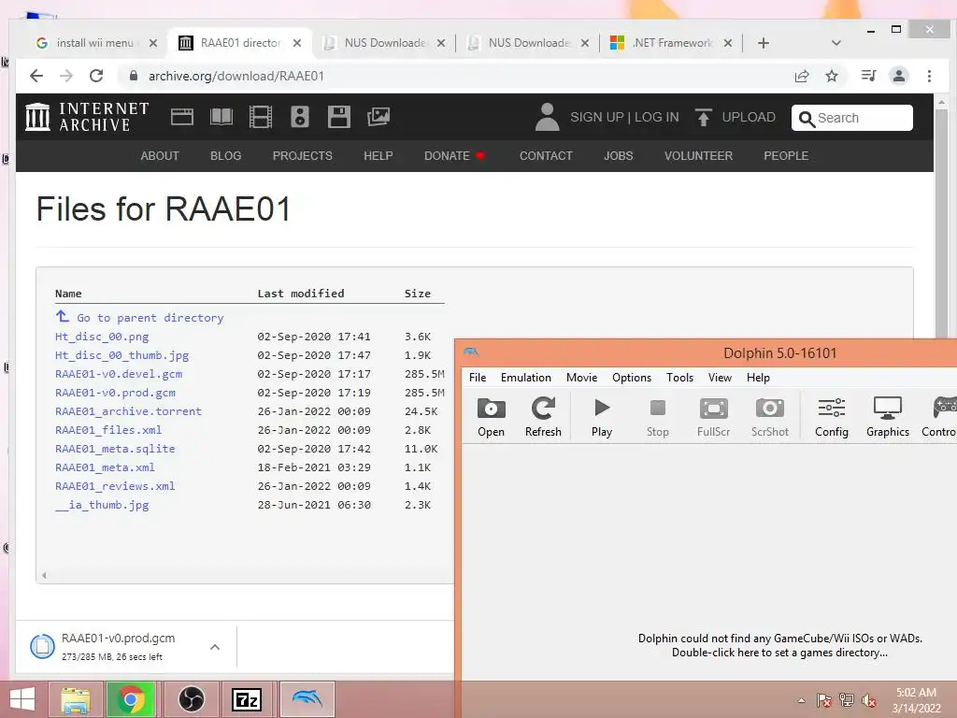The width and height of the screenshot is (957, 718).
Task: Expand download item options chevron
Action: [x=215, y=647]
